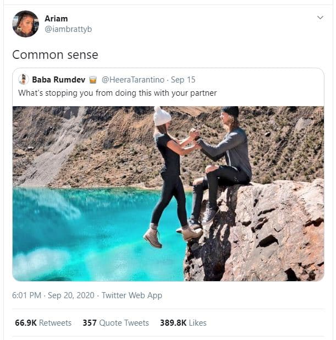Click Ariam's profile avatar picture

(x=25, y=24)
